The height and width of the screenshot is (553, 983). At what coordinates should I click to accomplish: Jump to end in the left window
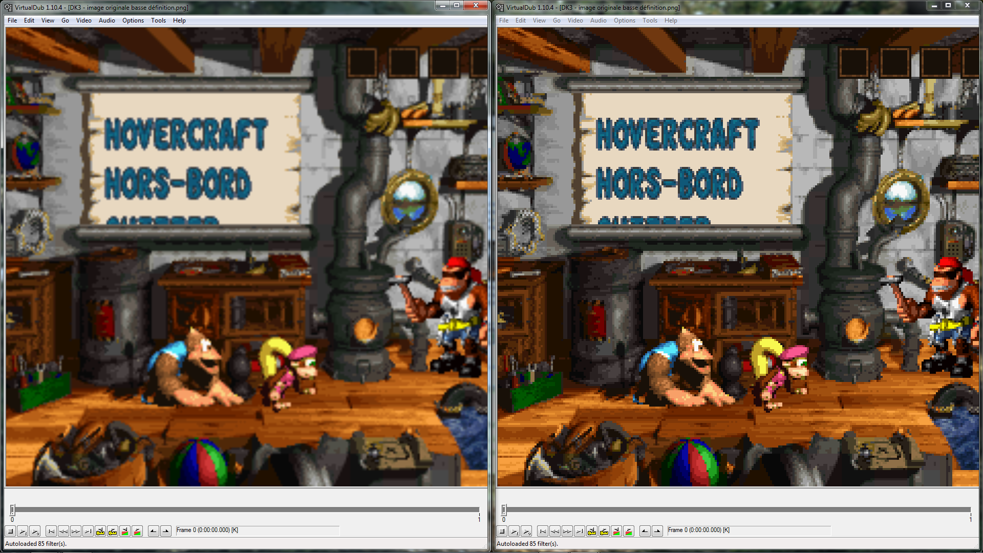[x=88, y=531]
